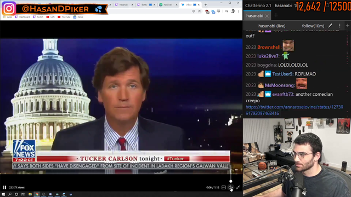This screenshot has width=351, height=197.
Task: Select the active Twitter Chrome tab
Action: click(x=190, y=5)
